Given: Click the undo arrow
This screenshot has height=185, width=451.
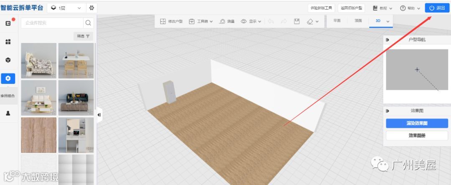Looking at the screenshot, I should click(271, 21).
